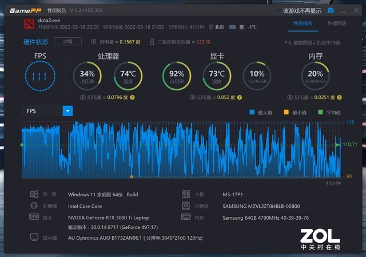
Task: Click the memory module icon in specs
Action: click(186, 217)
